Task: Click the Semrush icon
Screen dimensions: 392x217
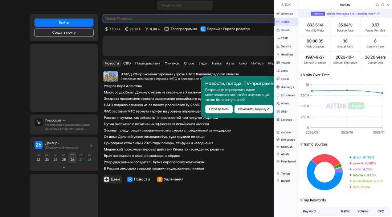Action: pos(278,147)
